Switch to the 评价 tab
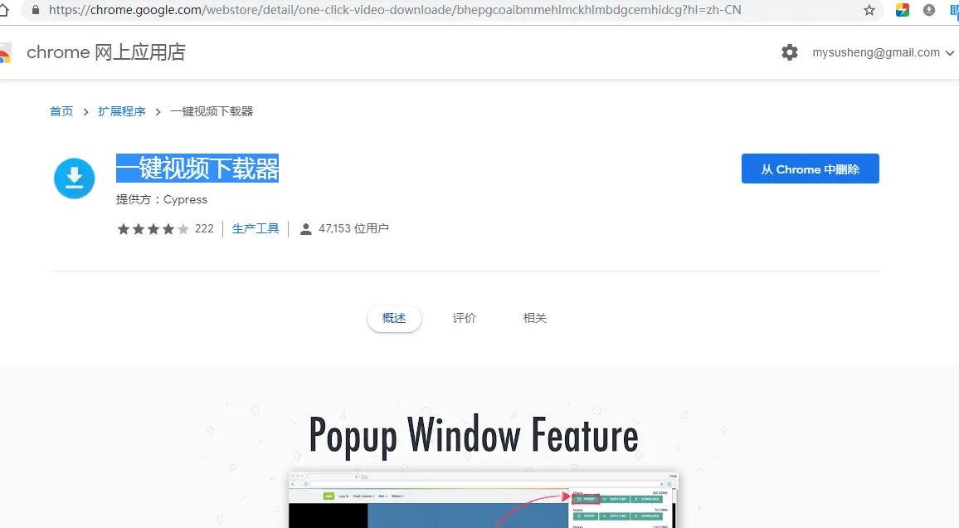The height and width of the screenshot is (528, 959). tap(465, 318)
